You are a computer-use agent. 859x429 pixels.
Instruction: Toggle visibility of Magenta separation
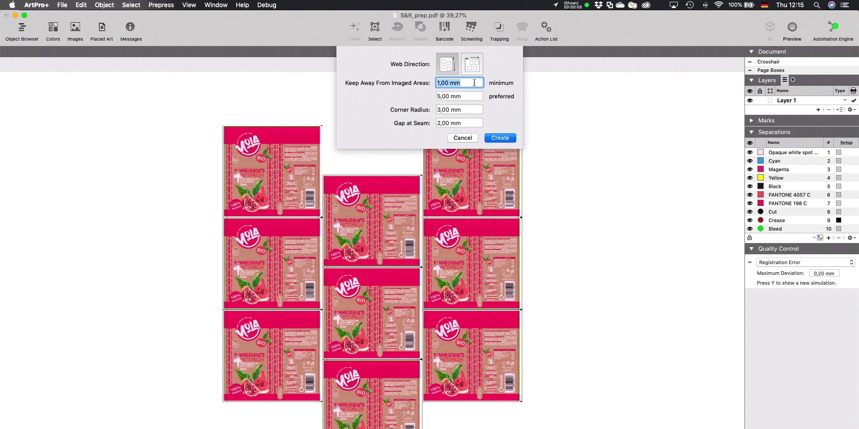[750, 169]
